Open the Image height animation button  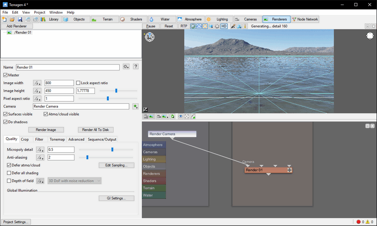37,91
